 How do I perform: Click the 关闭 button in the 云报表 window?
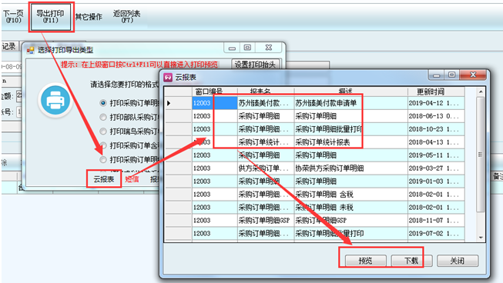458,261
